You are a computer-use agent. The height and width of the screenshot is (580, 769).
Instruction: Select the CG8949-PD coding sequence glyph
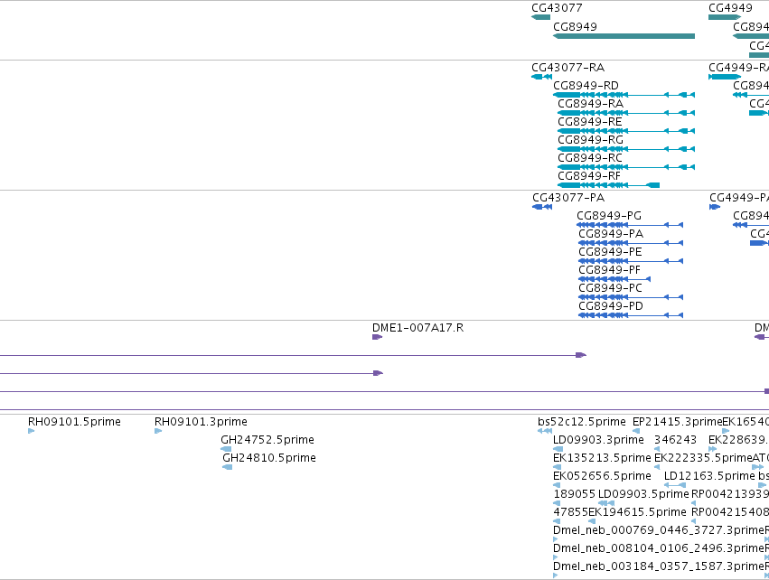pos(631,315)
